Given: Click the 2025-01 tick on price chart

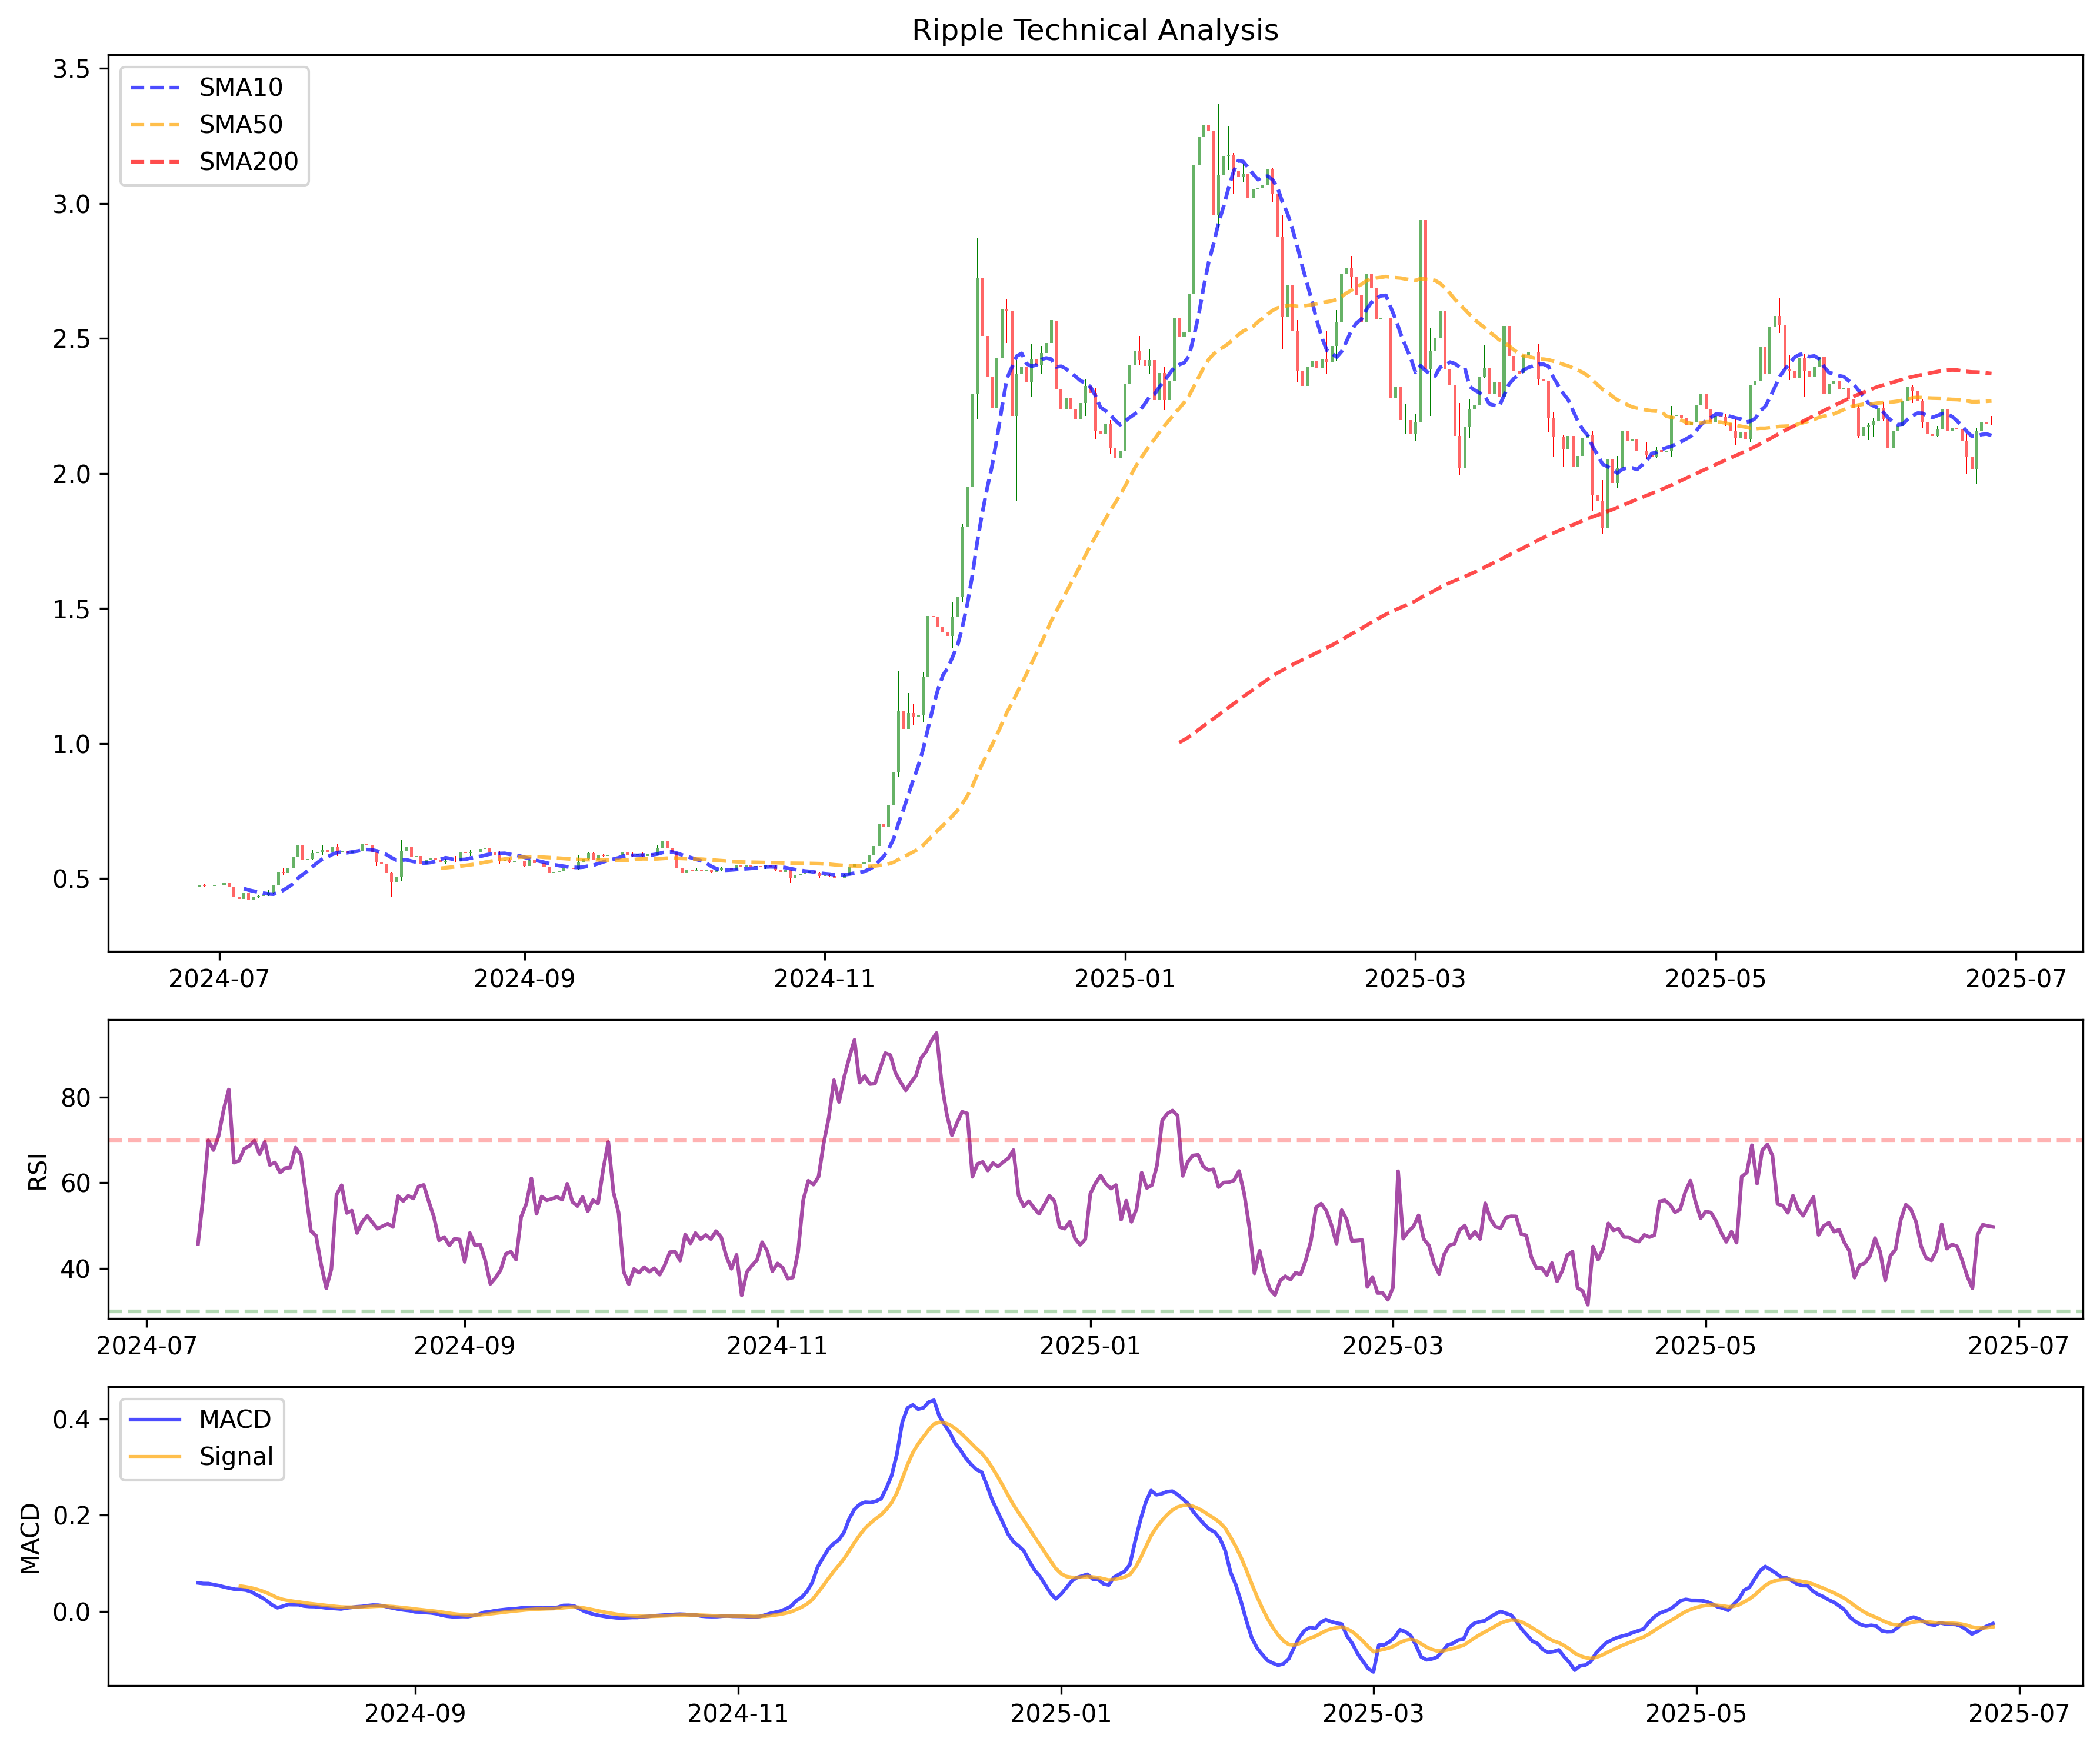Looking at the screenshot, I should pyautogui.click(x=1124, y=979).
